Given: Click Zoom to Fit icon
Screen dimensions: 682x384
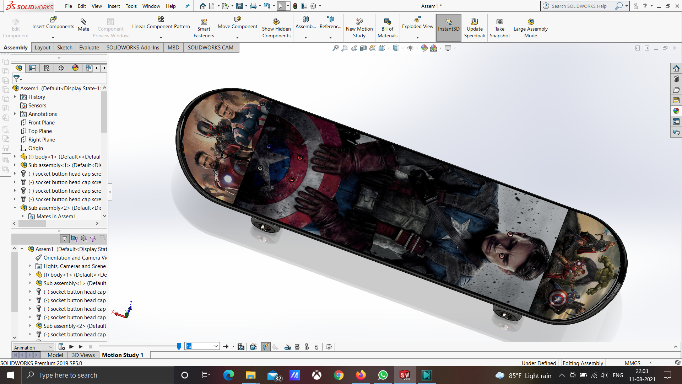Looking at the screenshot, I should [x=335, y=48].
